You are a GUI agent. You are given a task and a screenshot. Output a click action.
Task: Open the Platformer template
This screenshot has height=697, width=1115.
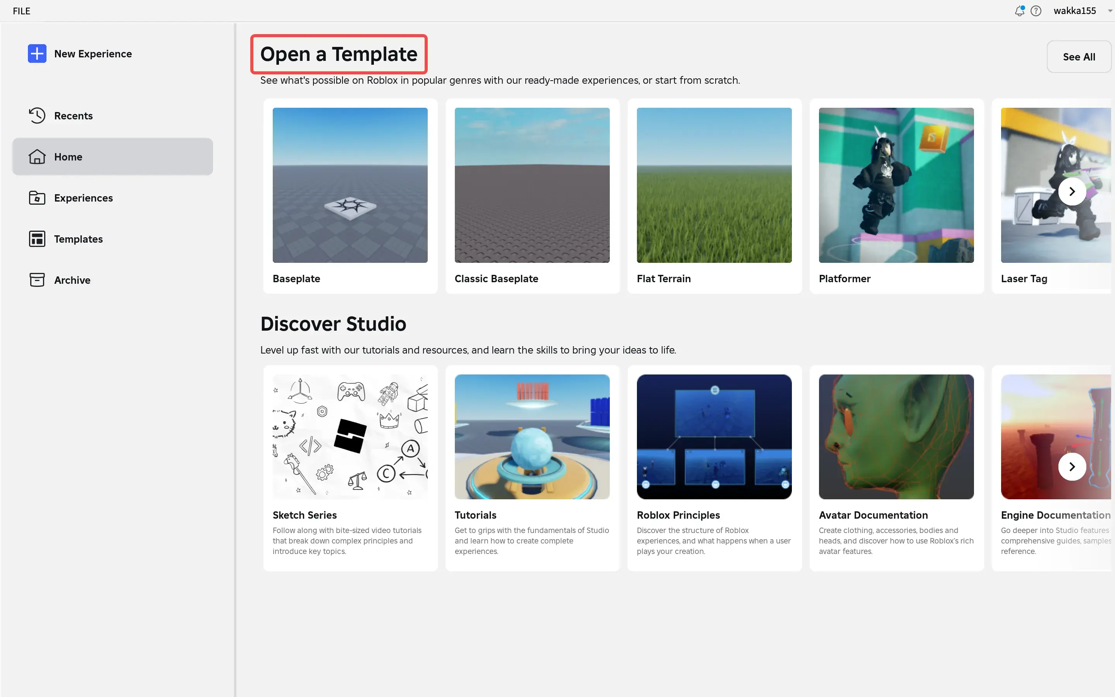click(896, 185)
